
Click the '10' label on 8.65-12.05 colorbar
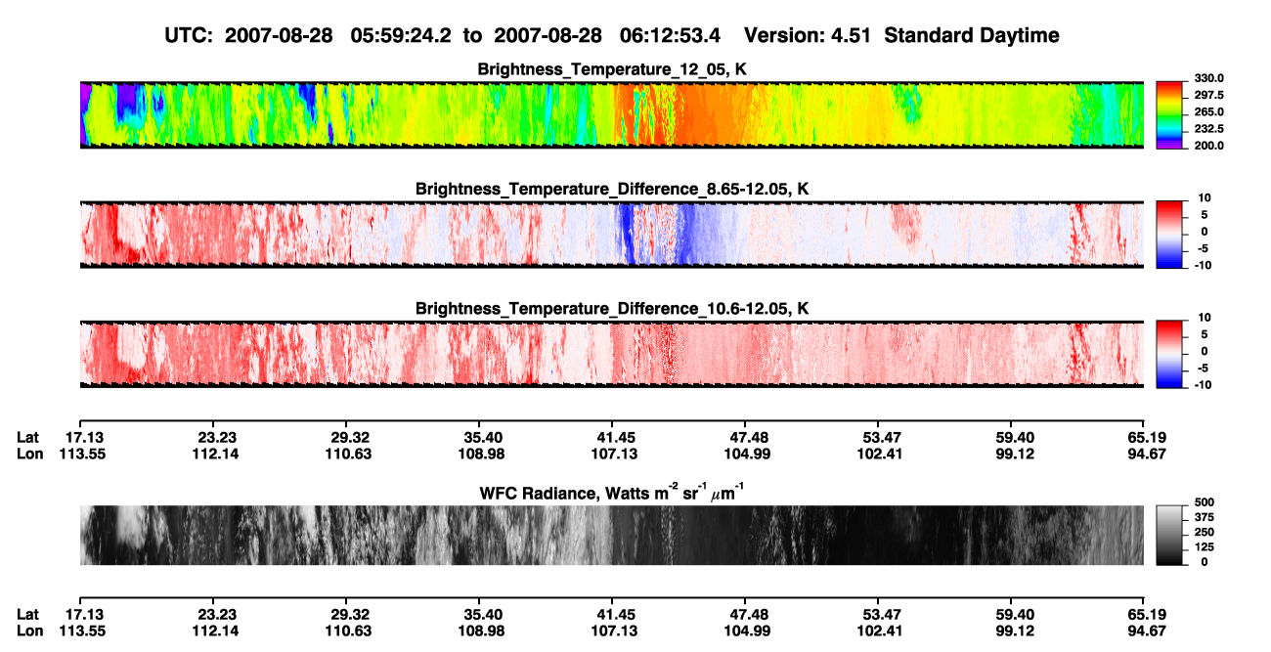click(1203, 198)
